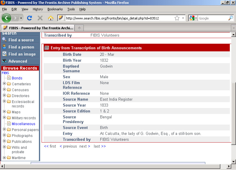Image resolution: width=236 pixels, height=170 pixels.
Task: Click the search magnifier icon in Google box
Action: point(231,18)
